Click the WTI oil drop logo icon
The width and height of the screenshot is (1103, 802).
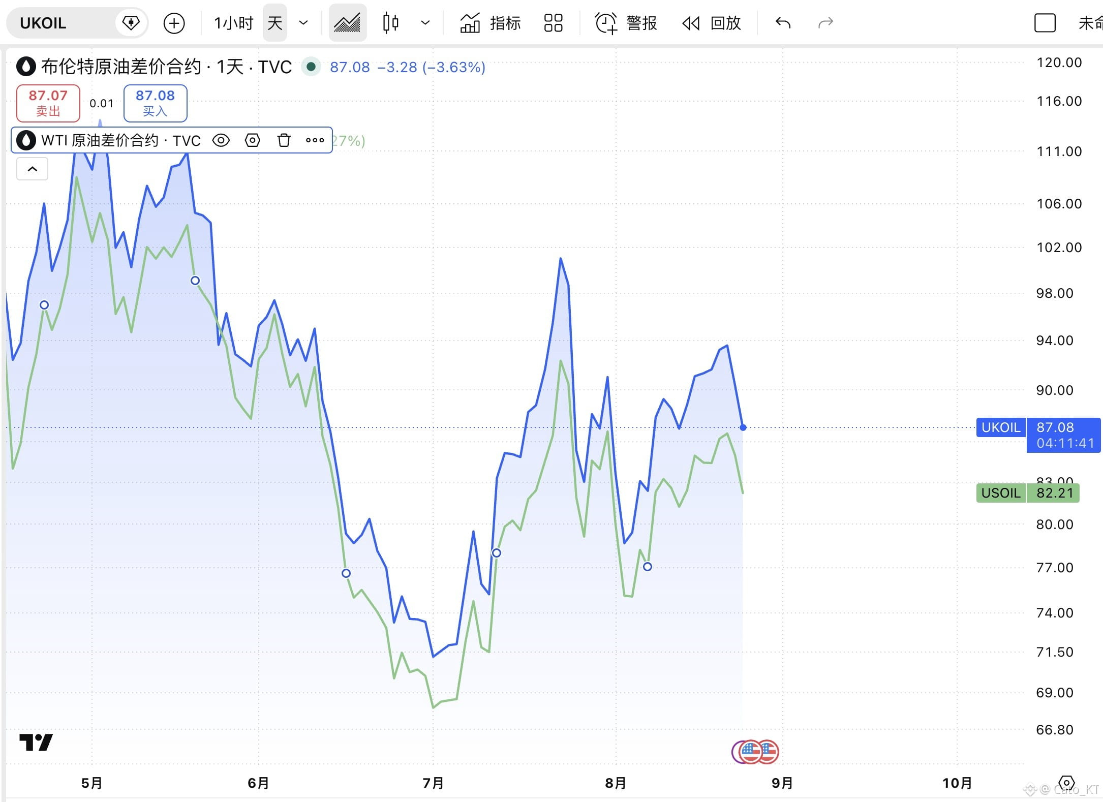tap(26, 140)
